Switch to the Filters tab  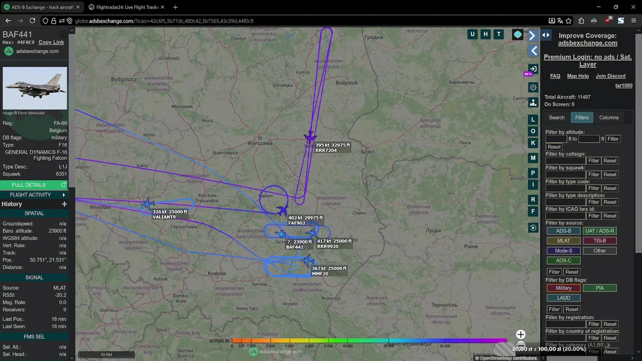(582, 117)
